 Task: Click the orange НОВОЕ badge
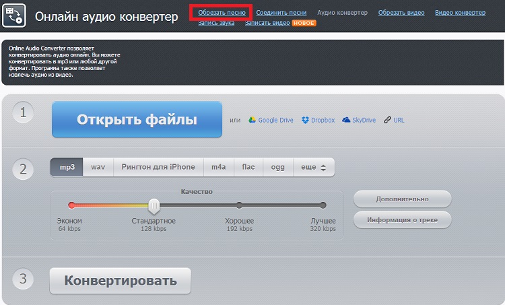tap(304, 23)
